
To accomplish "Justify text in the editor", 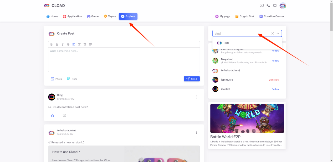I will tap(90, 44).
